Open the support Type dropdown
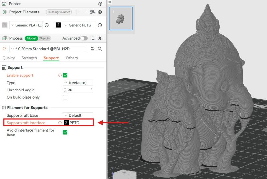This screenshot has width=267, height=179. pyautogui.click(x=78, y=83)
